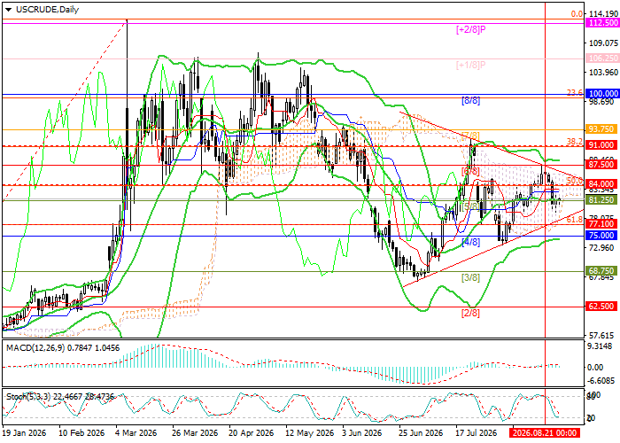Click the 109.075 price axis value

coord(602,43)
